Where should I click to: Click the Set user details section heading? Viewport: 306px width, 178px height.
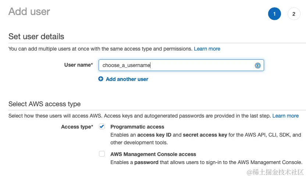point(36,37)
